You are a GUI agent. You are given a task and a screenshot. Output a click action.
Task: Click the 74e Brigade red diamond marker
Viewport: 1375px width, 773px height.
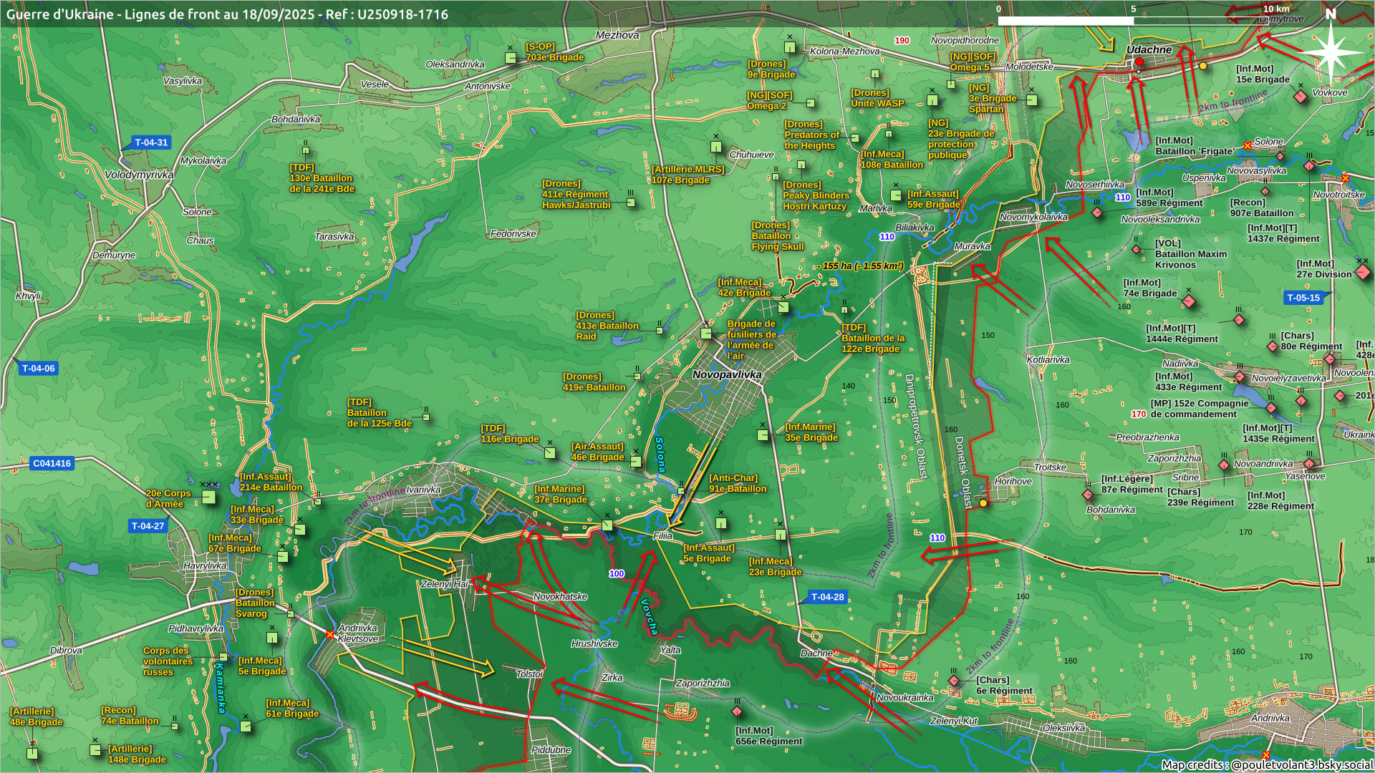(1189, 301)
